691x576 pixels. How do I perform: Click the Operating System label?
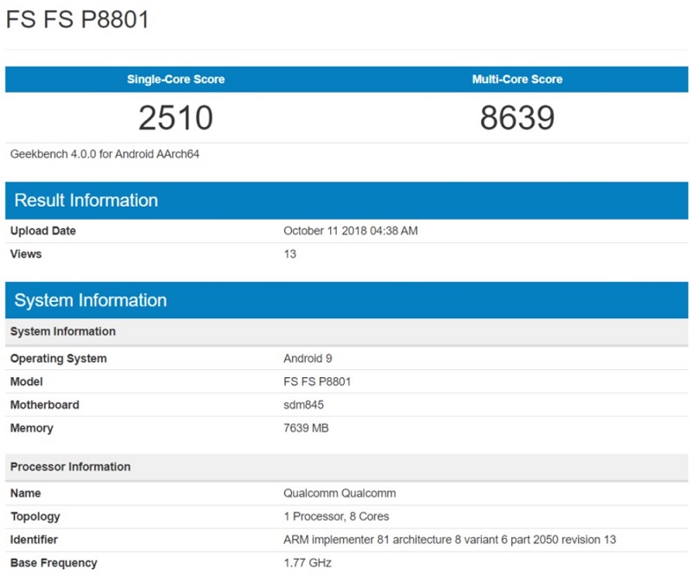(x=59, y=358)
